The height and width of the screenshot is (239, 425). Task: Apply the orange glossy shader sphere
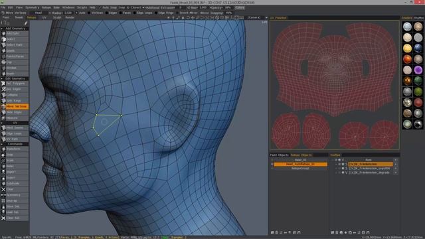[407, 59]
